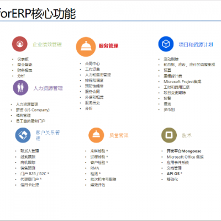This screenshot has width=221, height=221.
Task: Select the API OS bullet item
Action: pos(175,173)
